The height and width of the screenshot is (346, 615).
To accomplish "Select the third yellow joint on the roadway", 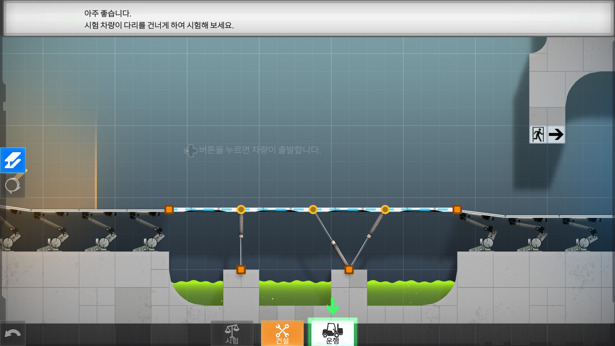I will coord(385,210).
